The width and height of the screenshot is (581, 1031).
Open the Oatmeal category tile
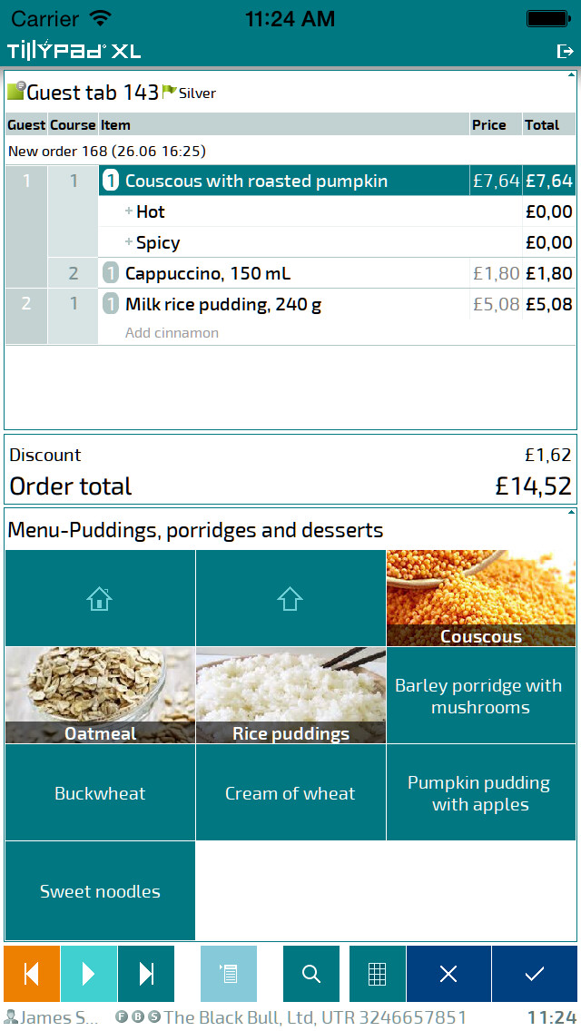pyautogui.click(x=100, y=695)
